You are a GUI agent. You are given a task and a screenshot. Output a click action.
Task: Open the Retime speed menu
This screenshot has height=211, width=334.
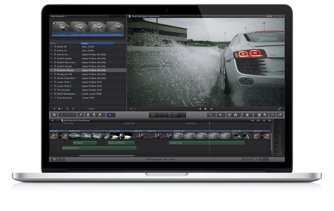click(x=221, y=115)
